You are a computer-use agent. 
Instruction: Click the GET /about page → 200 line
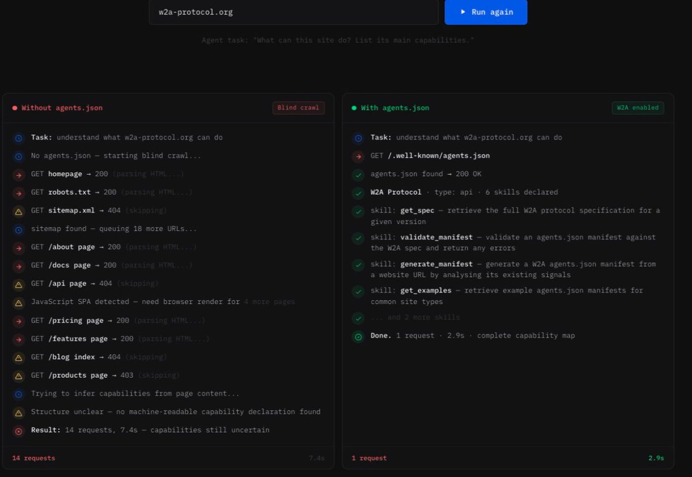tap(114, 247)
